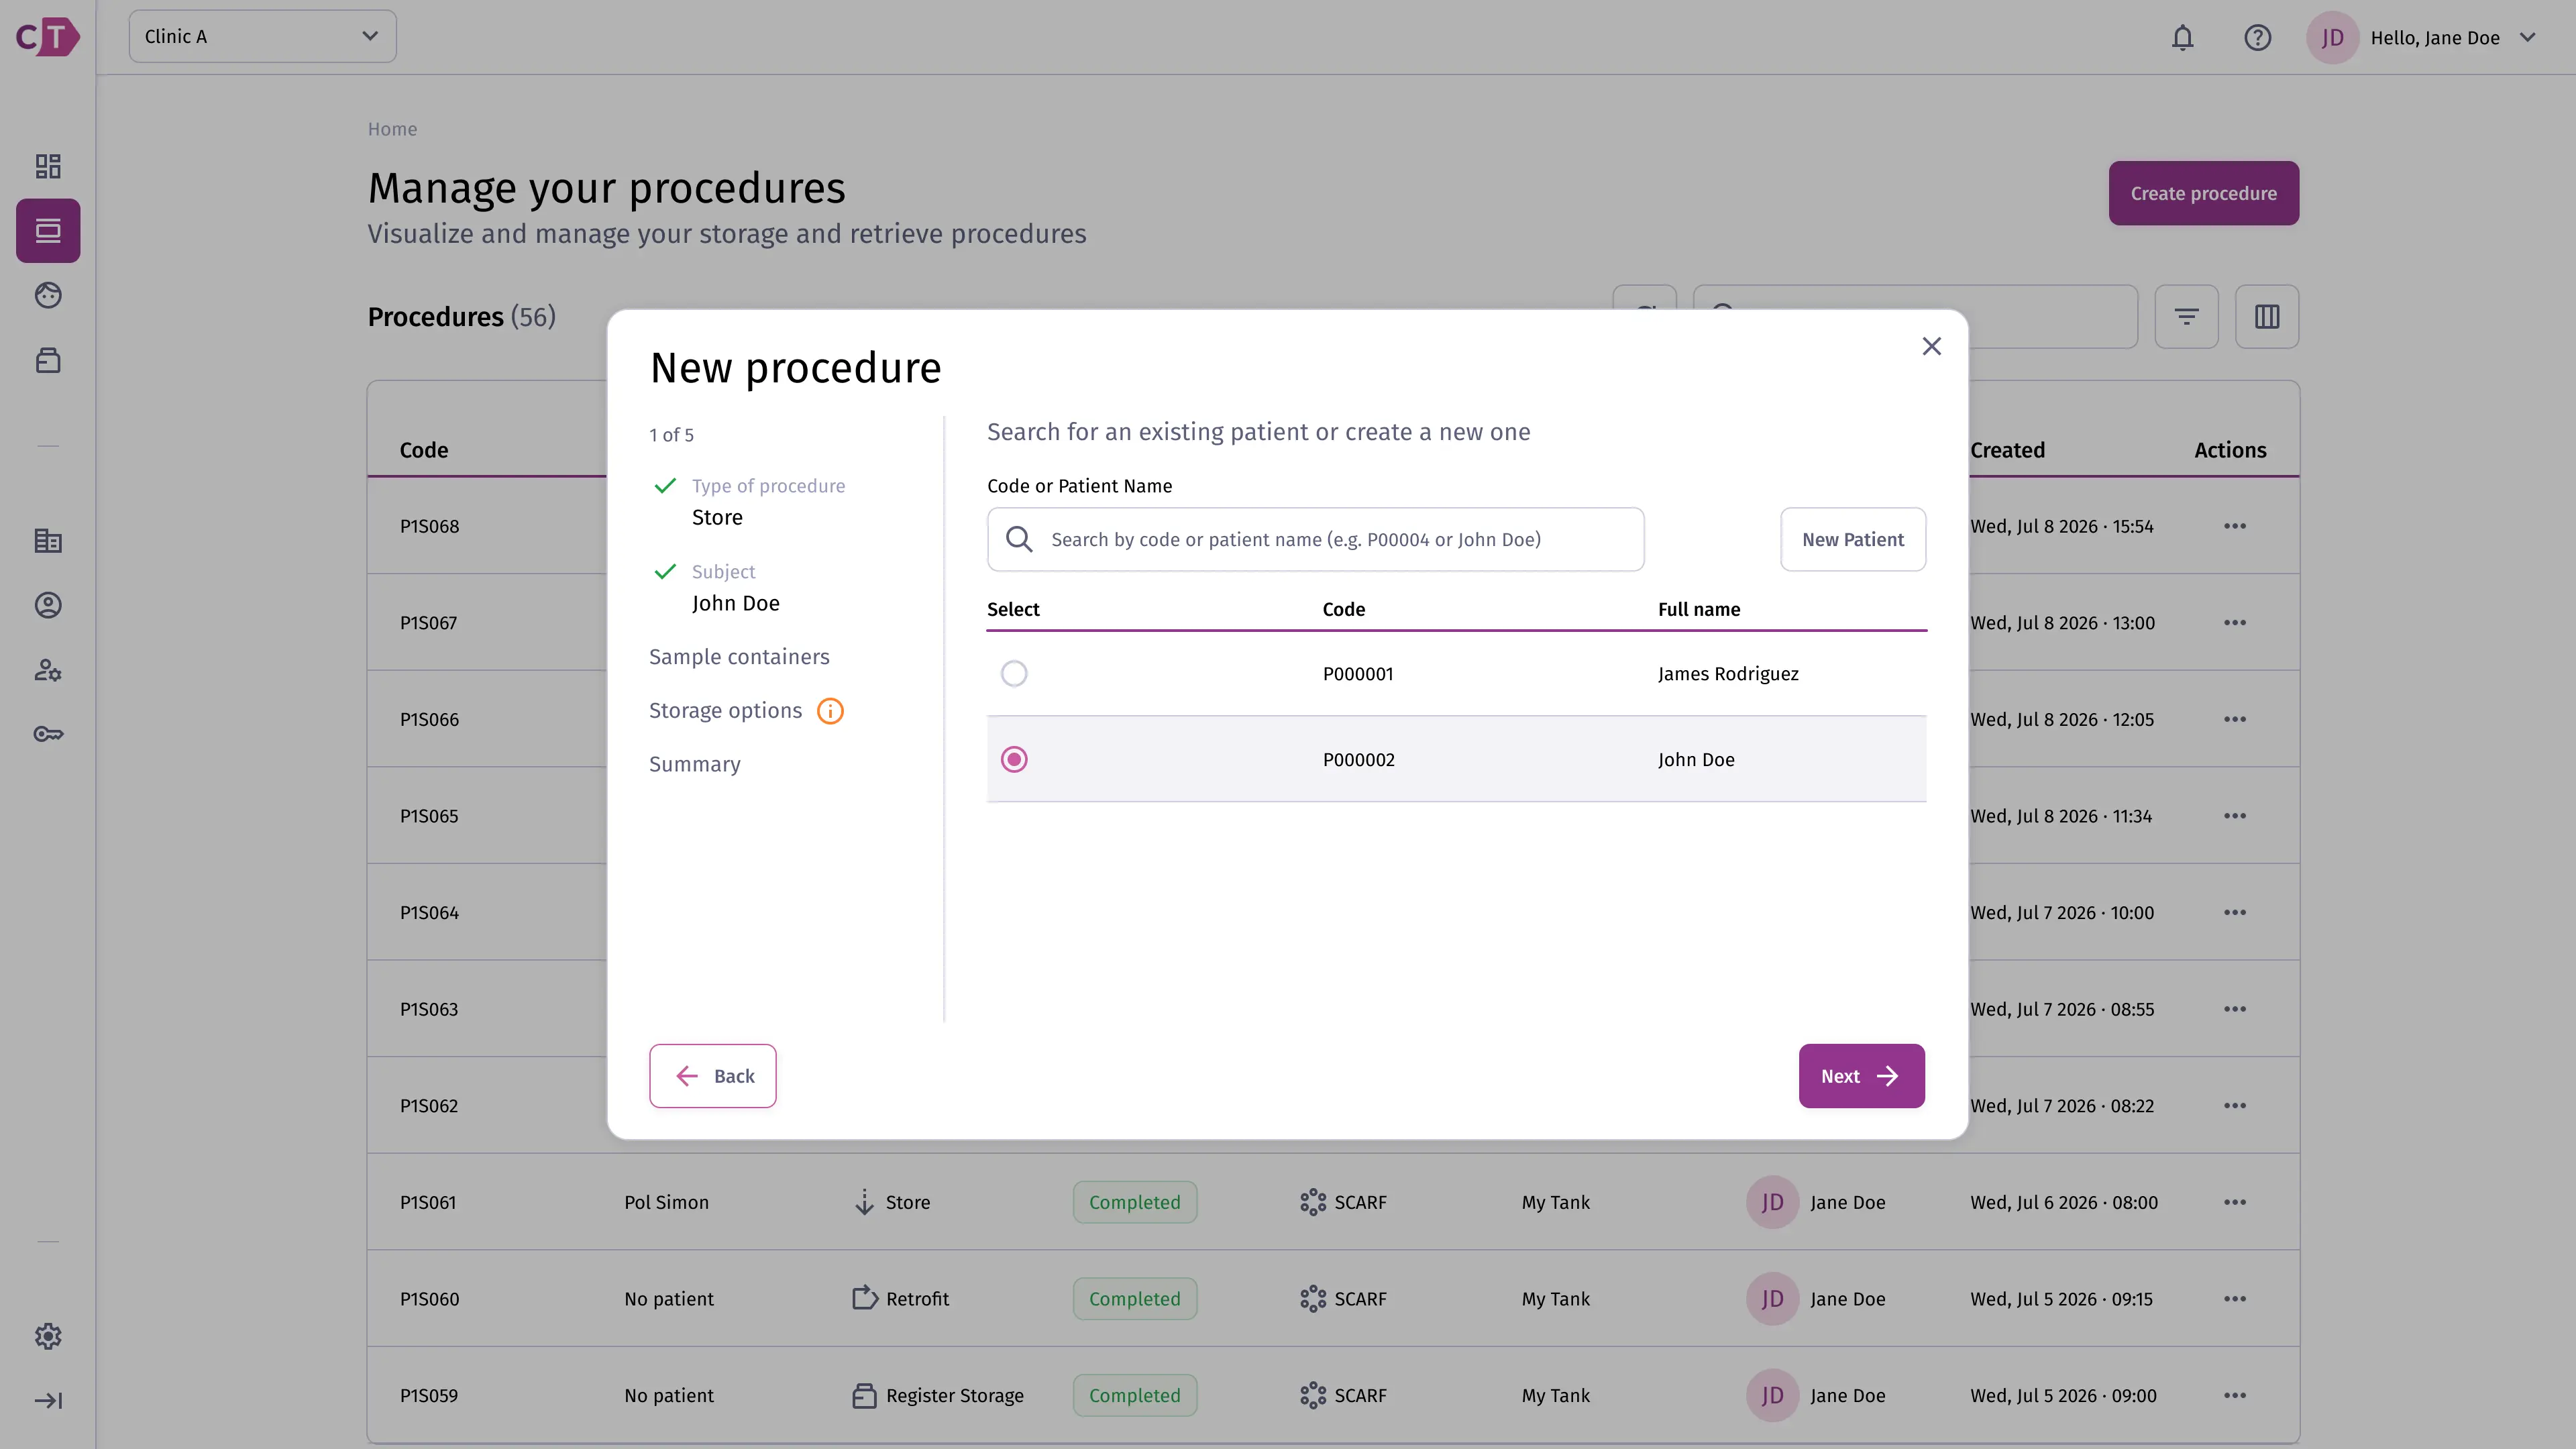Viewport: 2576px width, 1449px height.
Task: Open the user management gear icon in sidebar
Action: coord(48,670)
